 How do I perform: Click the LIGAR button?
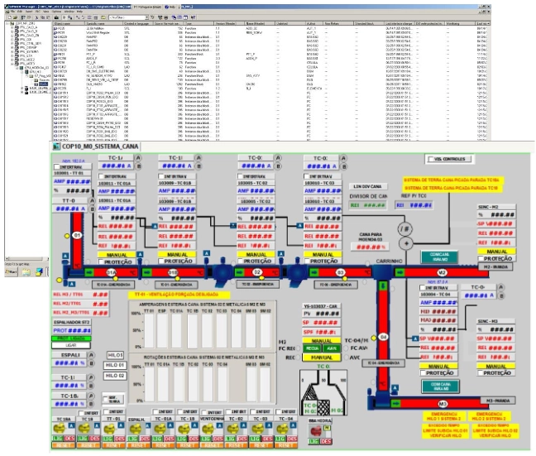(x=71, y=345)
